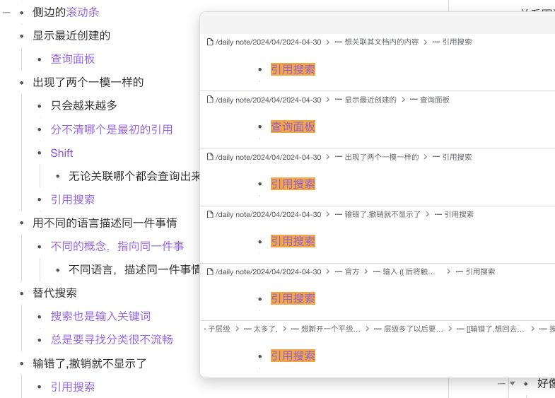Jump to 查询面板 breadcrumb item in popup

pos(434,100)
